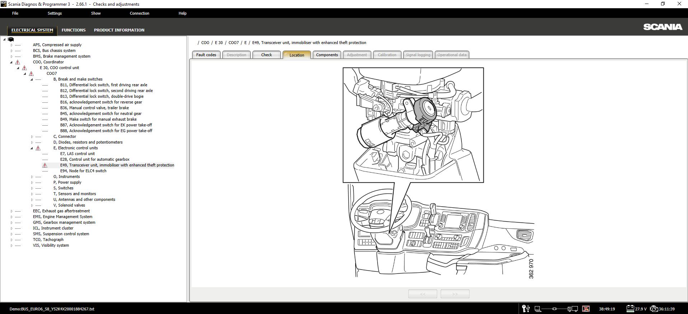
Task: Click the demo file name in the status bar
Action: (52, 309)
